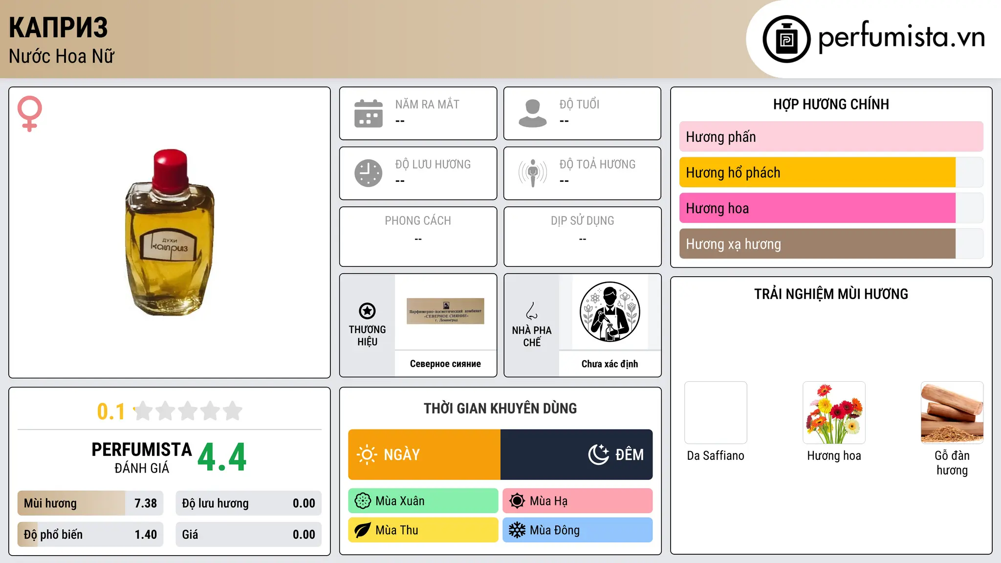Click the perfumista.vn perfume bottle logo icon

[x=786, y=39]
